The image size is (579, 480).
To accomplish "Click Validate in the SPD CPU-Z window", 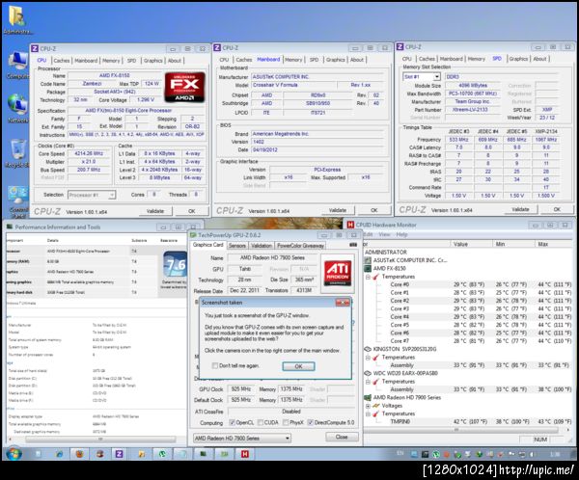I will (x=520, y=209).
